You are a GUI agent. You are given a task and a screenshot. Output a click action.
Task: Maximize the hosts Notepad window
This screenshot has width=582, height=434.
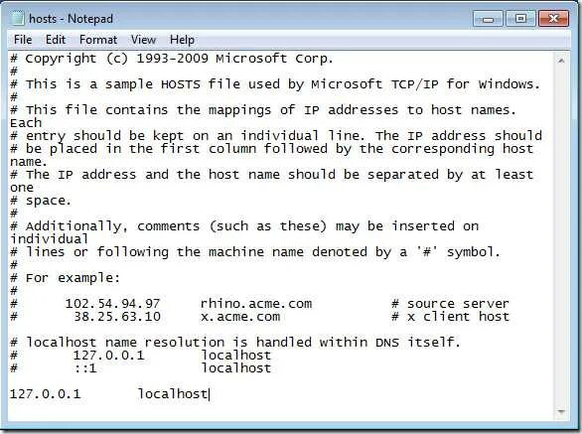pos(520,19)
